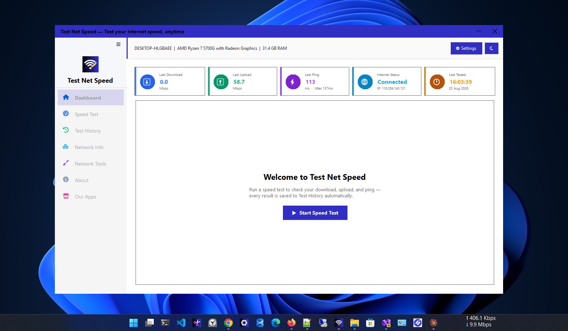Open Task View on the taskbar
Viewport: 568px width, 331px height.
[150, 323]
